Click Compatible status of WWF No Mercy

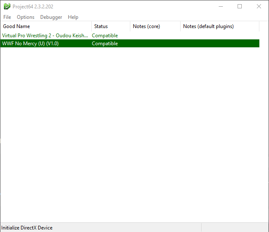coord(105,44)
